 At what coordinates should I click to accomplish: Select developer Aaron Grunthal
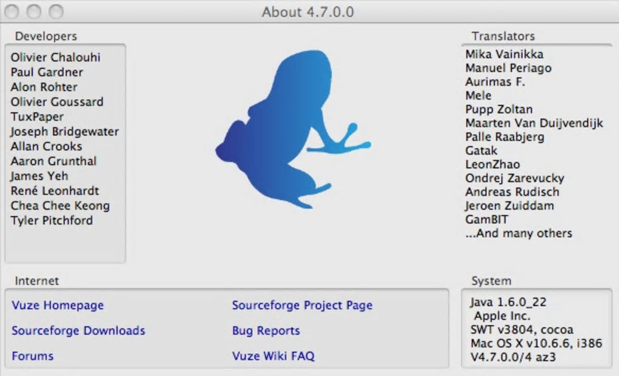(x=53, y=161)
